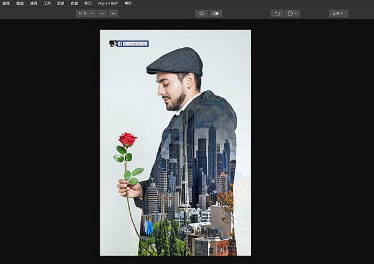The image size is (374, 264).
Task: Click the red rose on the canvas
Action: (x=127, y=139)
